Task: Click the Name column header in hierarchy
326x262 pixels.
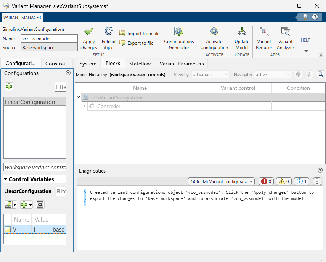Action: 140,88
